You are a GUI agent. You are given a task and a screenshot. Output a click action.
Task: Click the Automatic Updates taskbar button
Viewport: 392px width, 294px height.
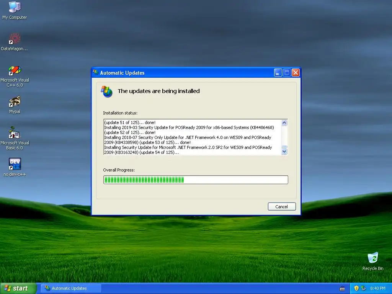pos(71,288)
